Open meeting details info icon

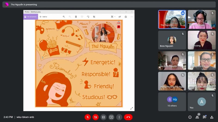[190, 117]
